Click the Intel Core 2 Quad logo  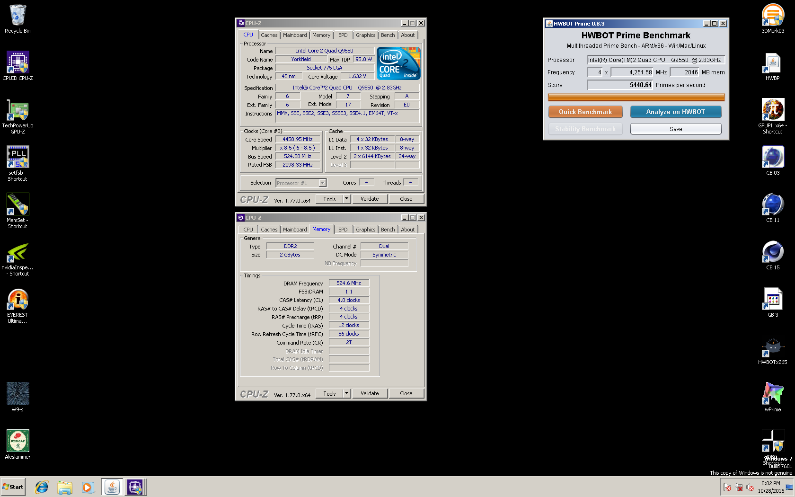[x=398, y=63]
